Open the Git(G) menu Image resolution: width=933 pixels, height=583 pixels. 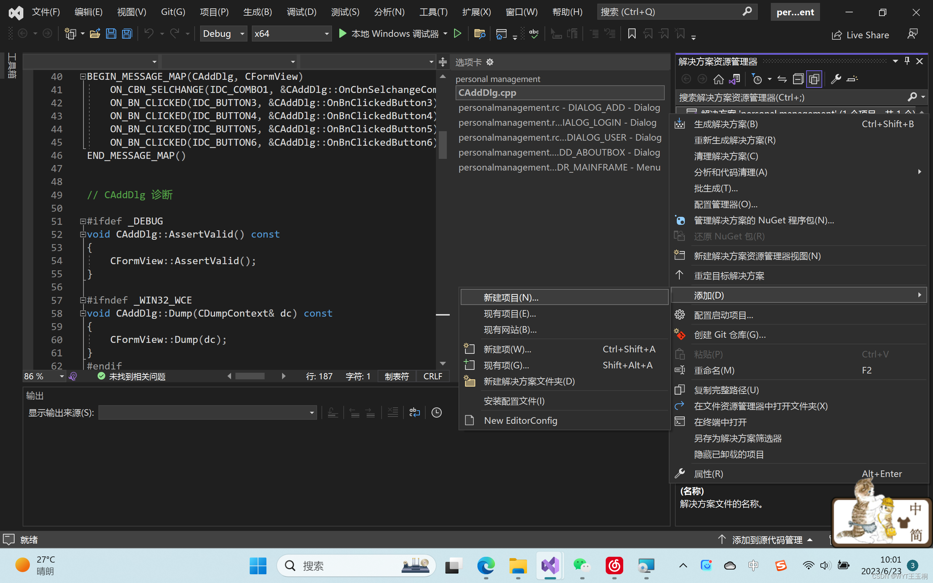click(x=173, y=12)
